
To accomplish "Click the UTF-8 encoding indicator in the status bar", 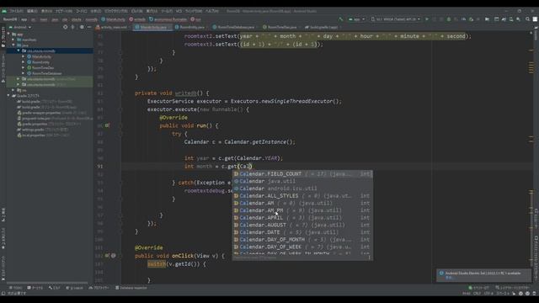I will tap(488, 294).
